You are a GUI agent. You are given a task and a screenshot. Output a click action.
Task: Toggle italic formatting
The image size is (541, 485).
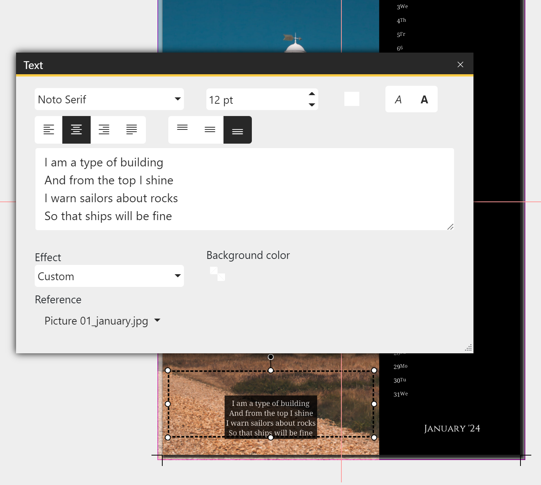398,99
